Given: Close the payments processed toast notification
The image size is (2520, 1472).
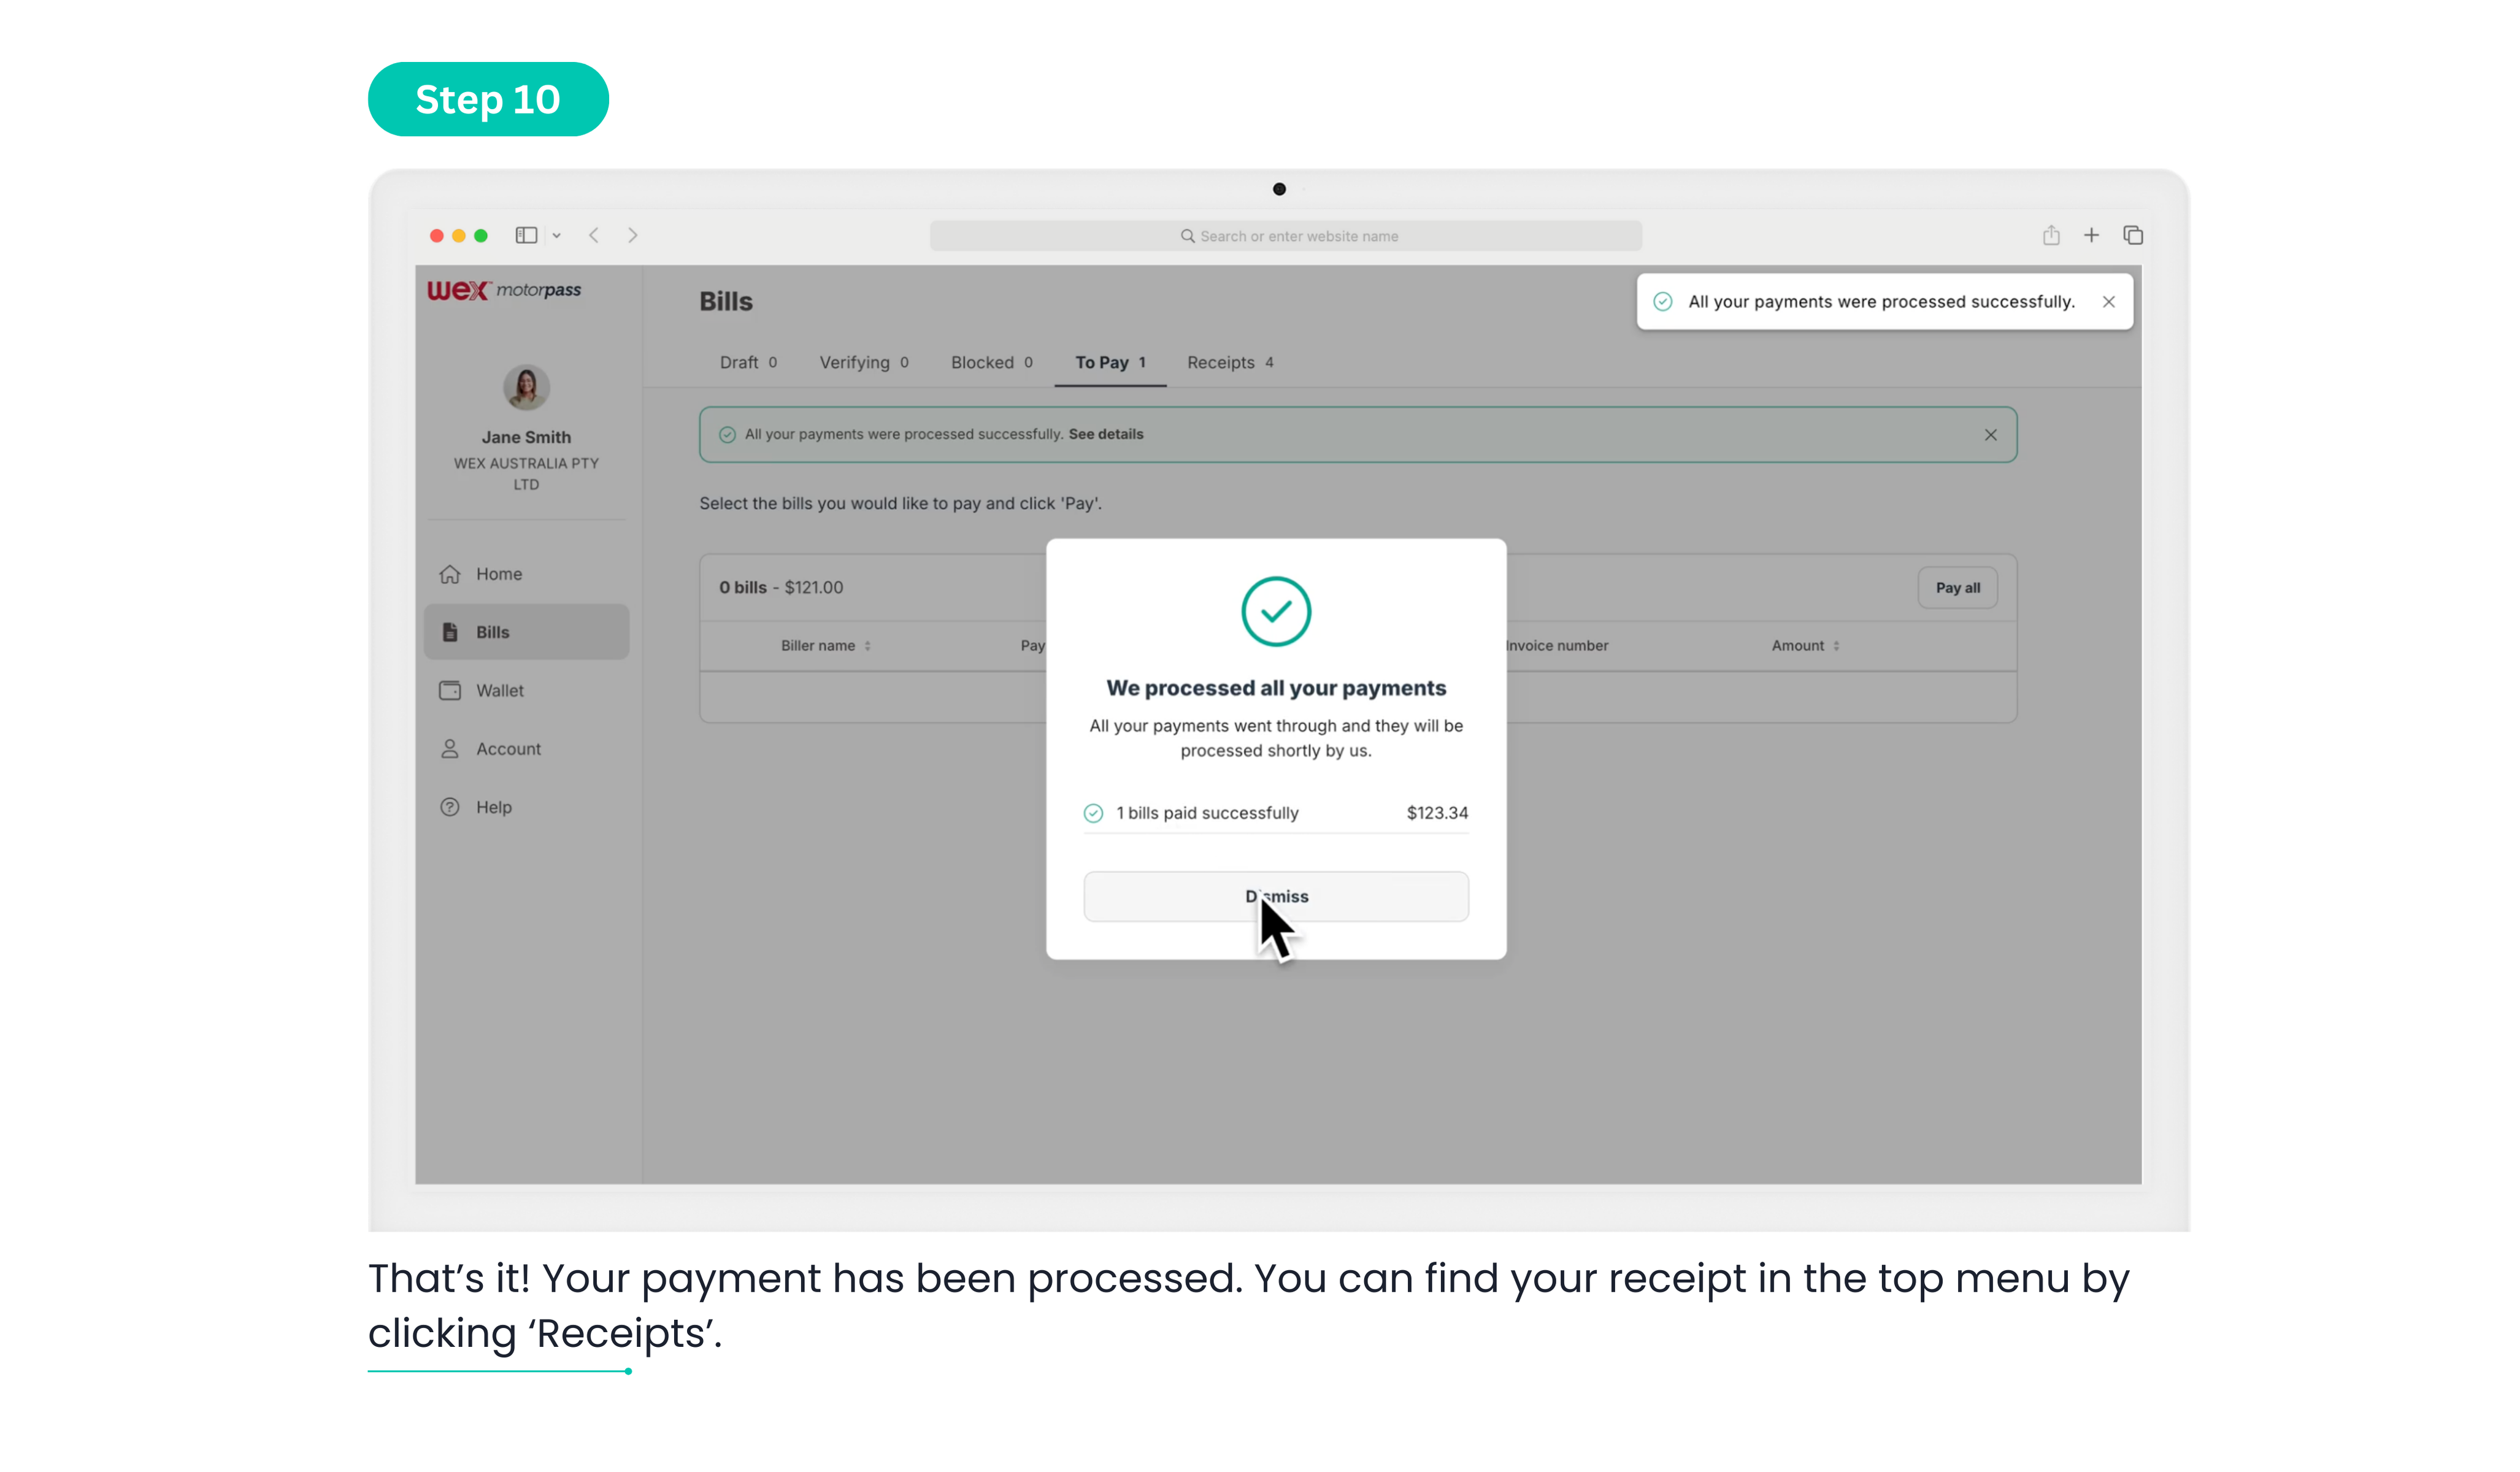Looking at the screenshot, I should click(x=2108, y=302).
